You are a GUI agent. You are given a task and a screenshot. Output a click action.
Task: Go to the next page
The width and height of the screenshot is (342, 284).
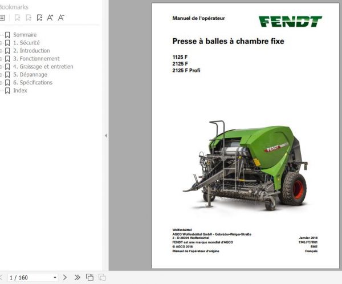[65, 278]
